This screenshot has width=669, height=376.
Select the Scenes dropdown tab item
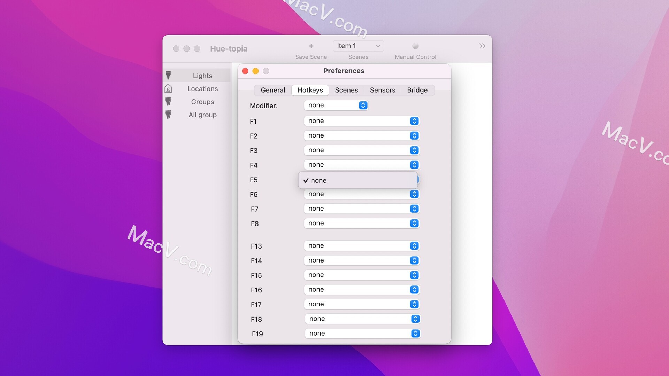click(x=346, y=90)
